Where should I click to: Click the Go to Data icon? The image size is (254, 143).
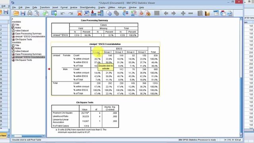coord(79,13)
